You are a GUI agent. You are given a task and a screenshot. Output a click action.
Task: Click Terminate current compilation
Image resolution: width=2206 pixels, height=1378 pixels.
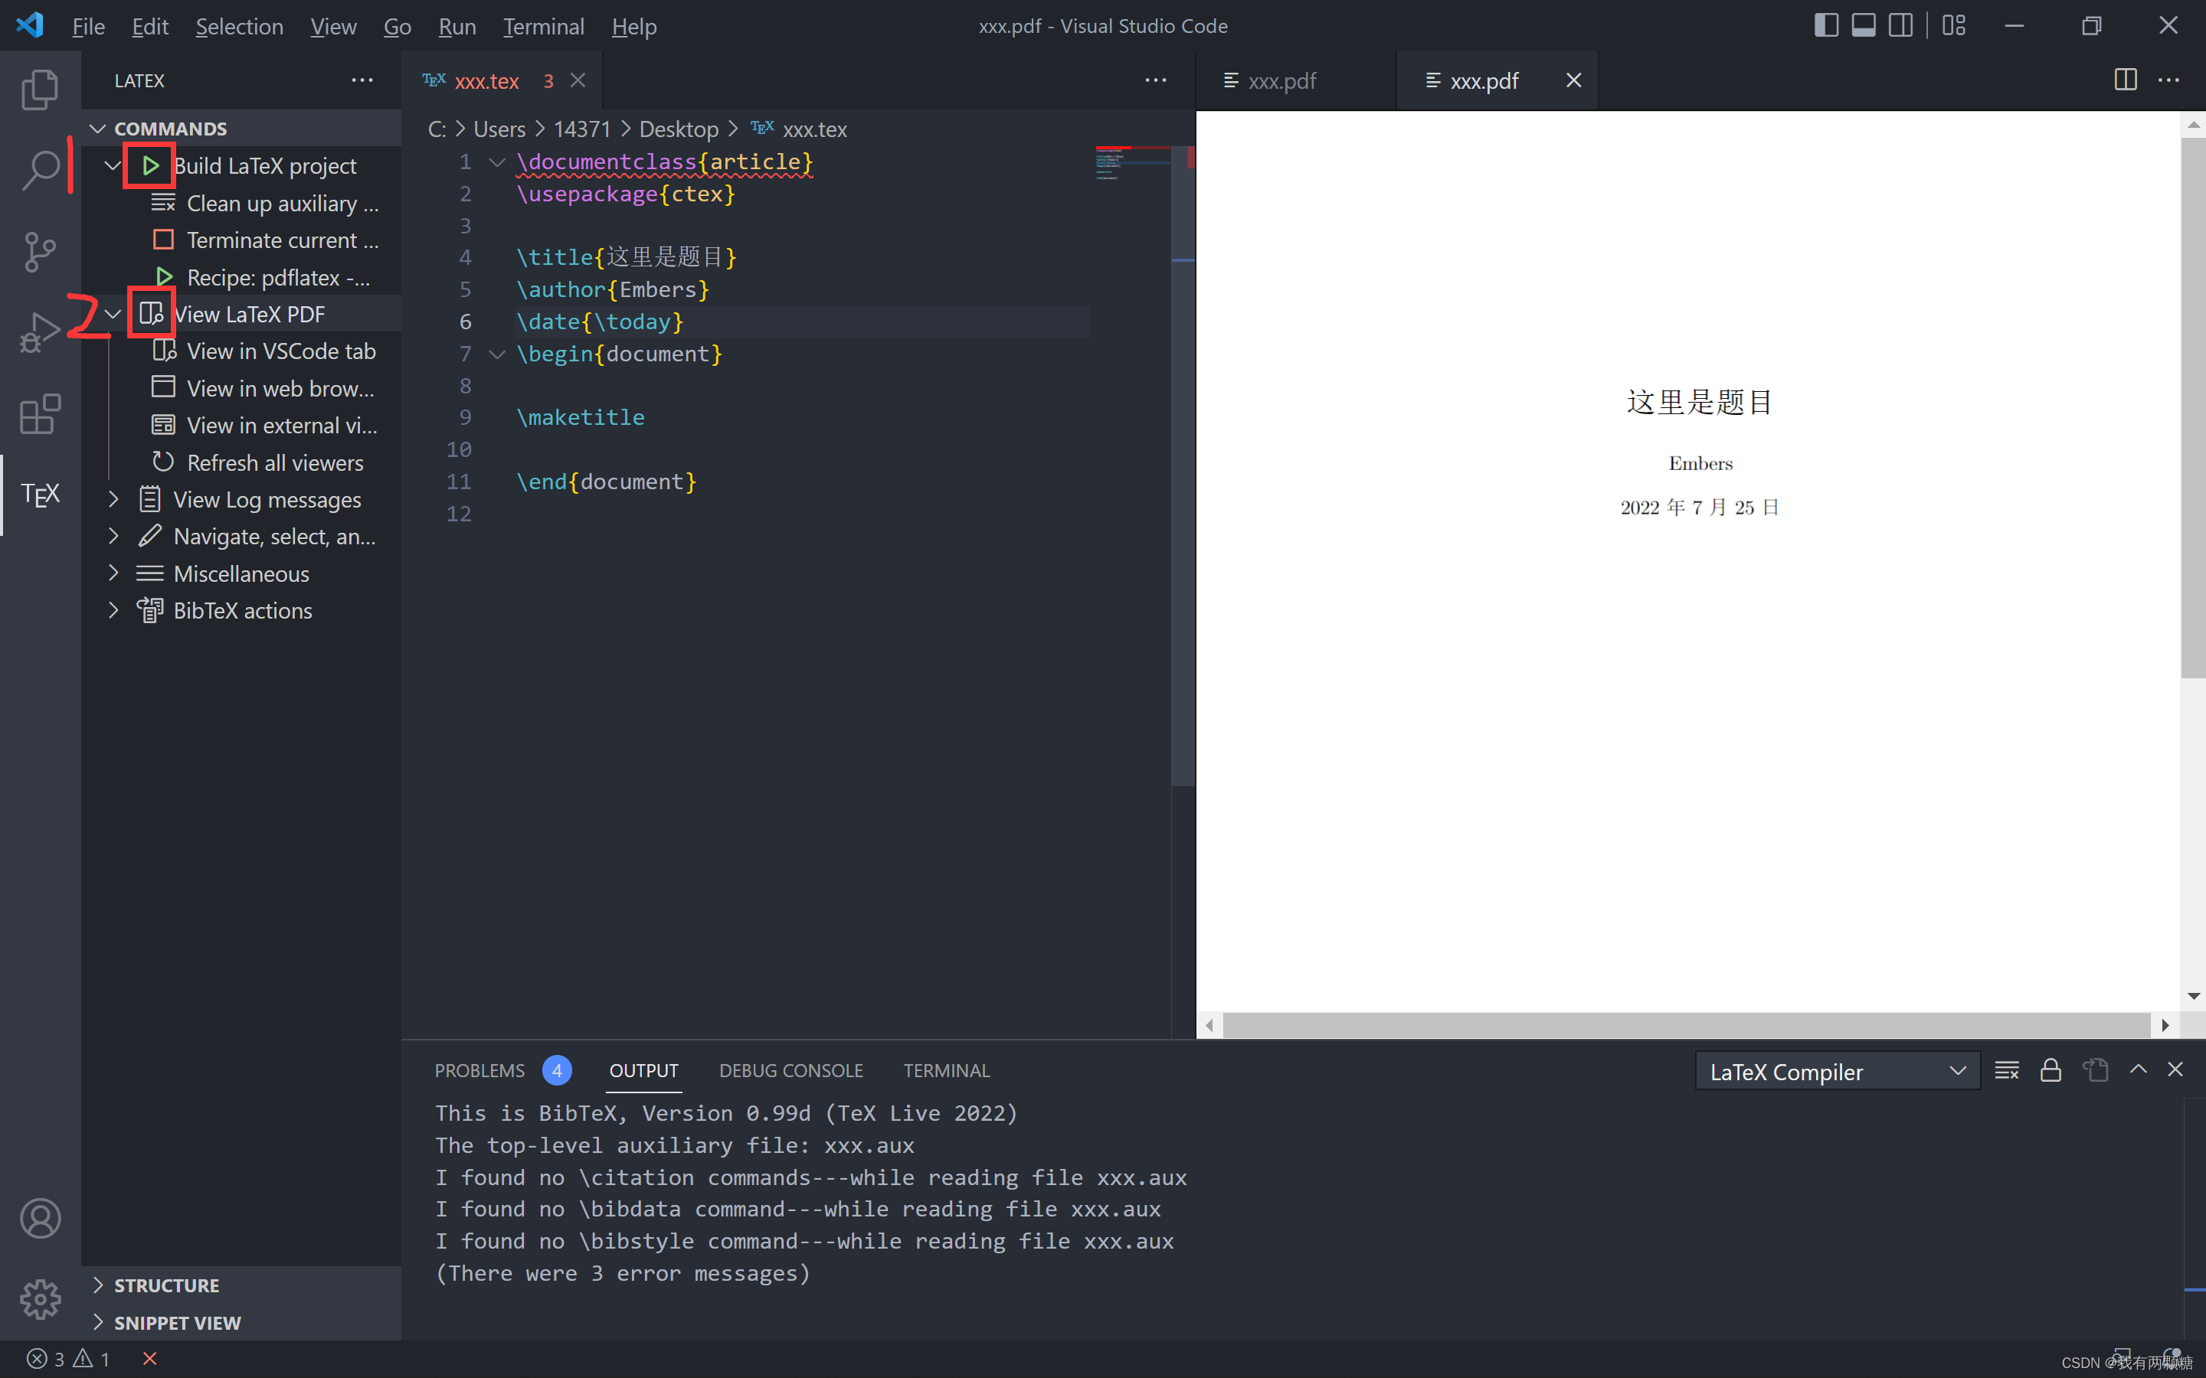pos(163,240)
